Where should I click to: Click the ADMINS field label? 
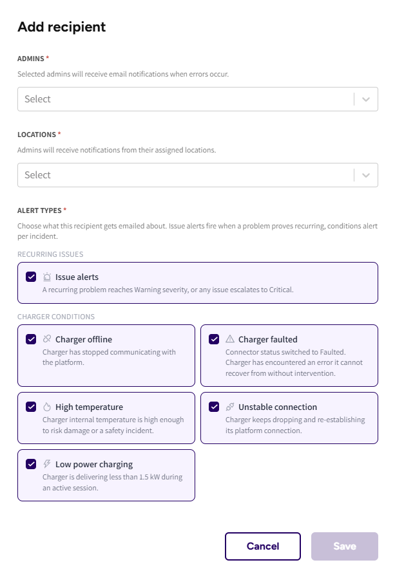31,59
